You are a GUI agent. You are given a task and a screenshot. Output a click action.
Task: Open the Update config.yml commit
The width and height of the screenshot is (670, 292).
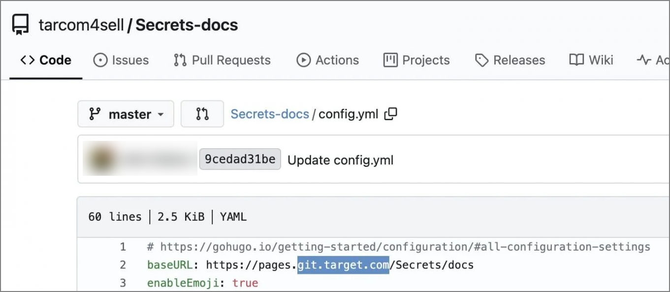coord(340,160)
